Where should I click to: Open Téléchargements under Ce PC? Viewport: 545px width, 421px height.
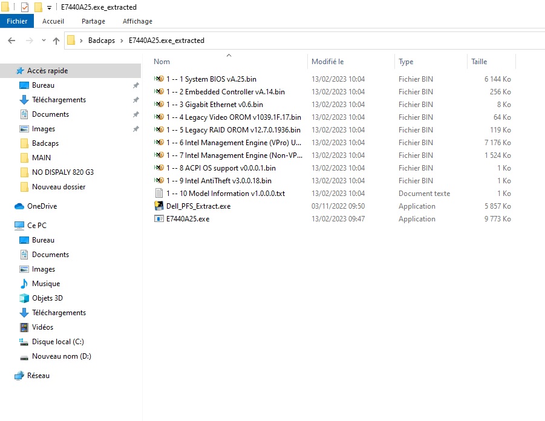click(x=59, y=313)
